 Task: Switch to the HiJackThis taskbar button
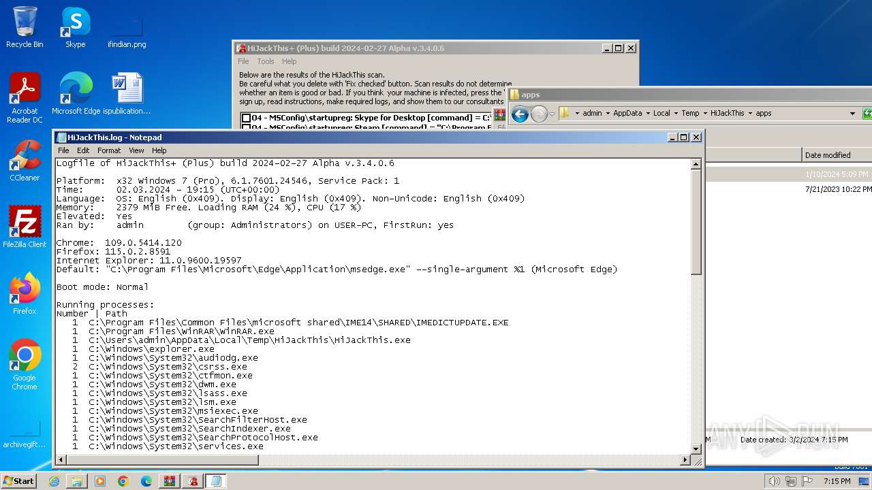pyautogui.click(x=193, y=481)
